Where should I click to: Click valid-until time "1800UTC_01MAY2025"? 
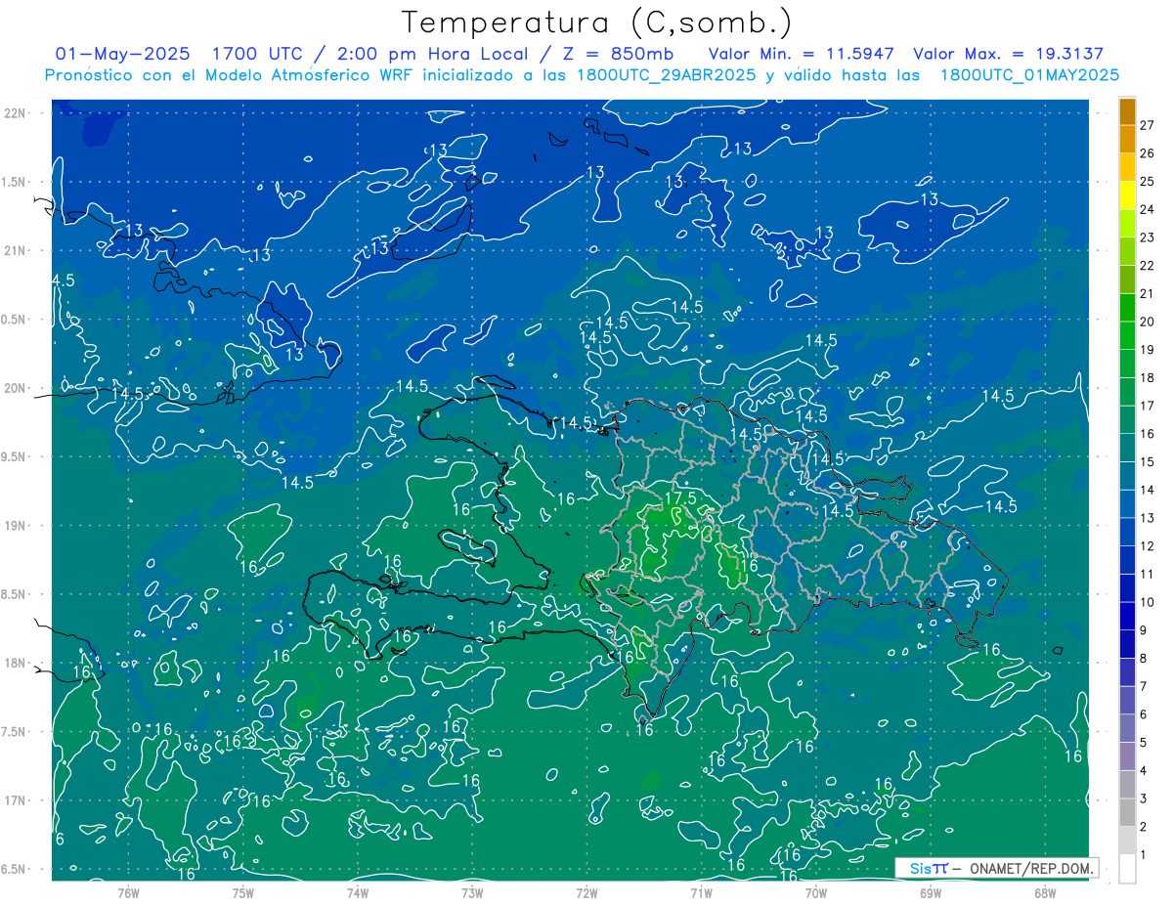click(1029, 75)
